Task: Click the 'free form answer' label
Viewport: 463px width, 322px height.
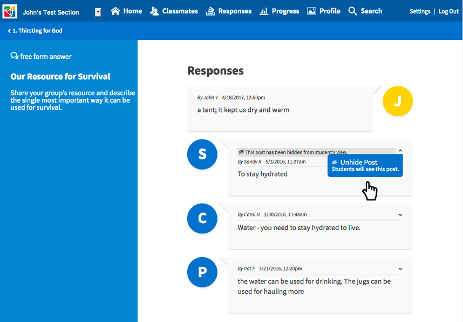Action: point(46,57)
